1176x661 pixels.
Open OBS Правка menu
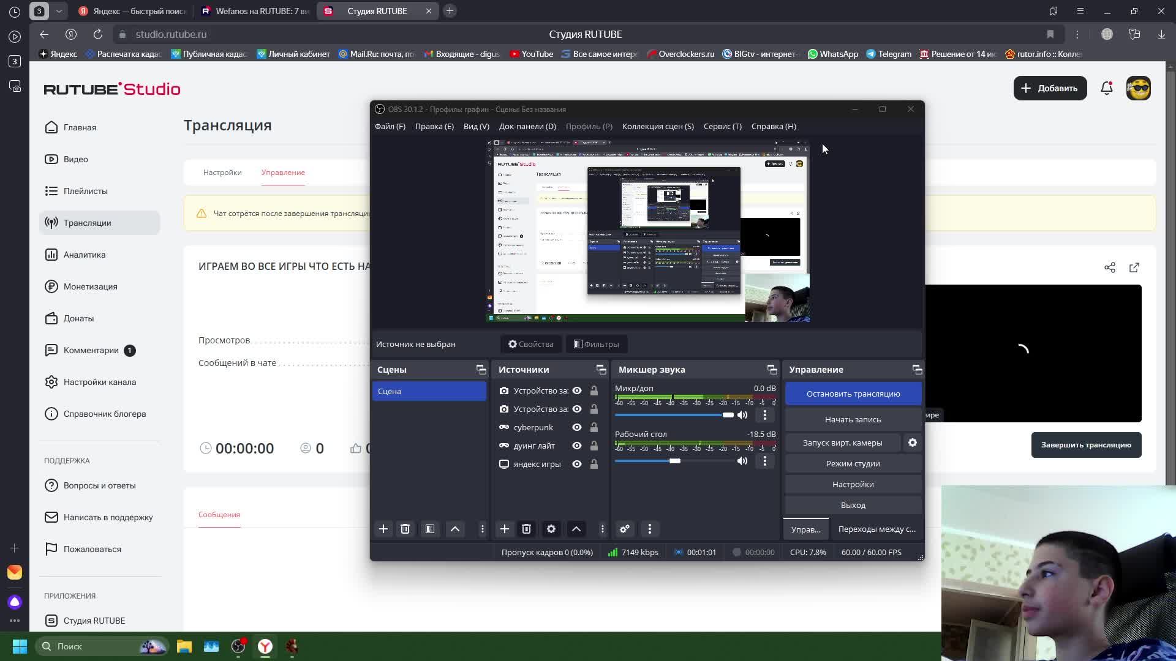(x=434, y=126)
